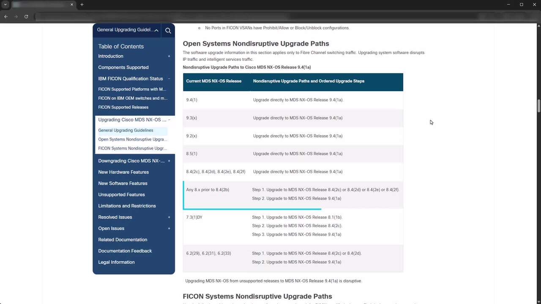Open a new browser tab

[82, 5]
